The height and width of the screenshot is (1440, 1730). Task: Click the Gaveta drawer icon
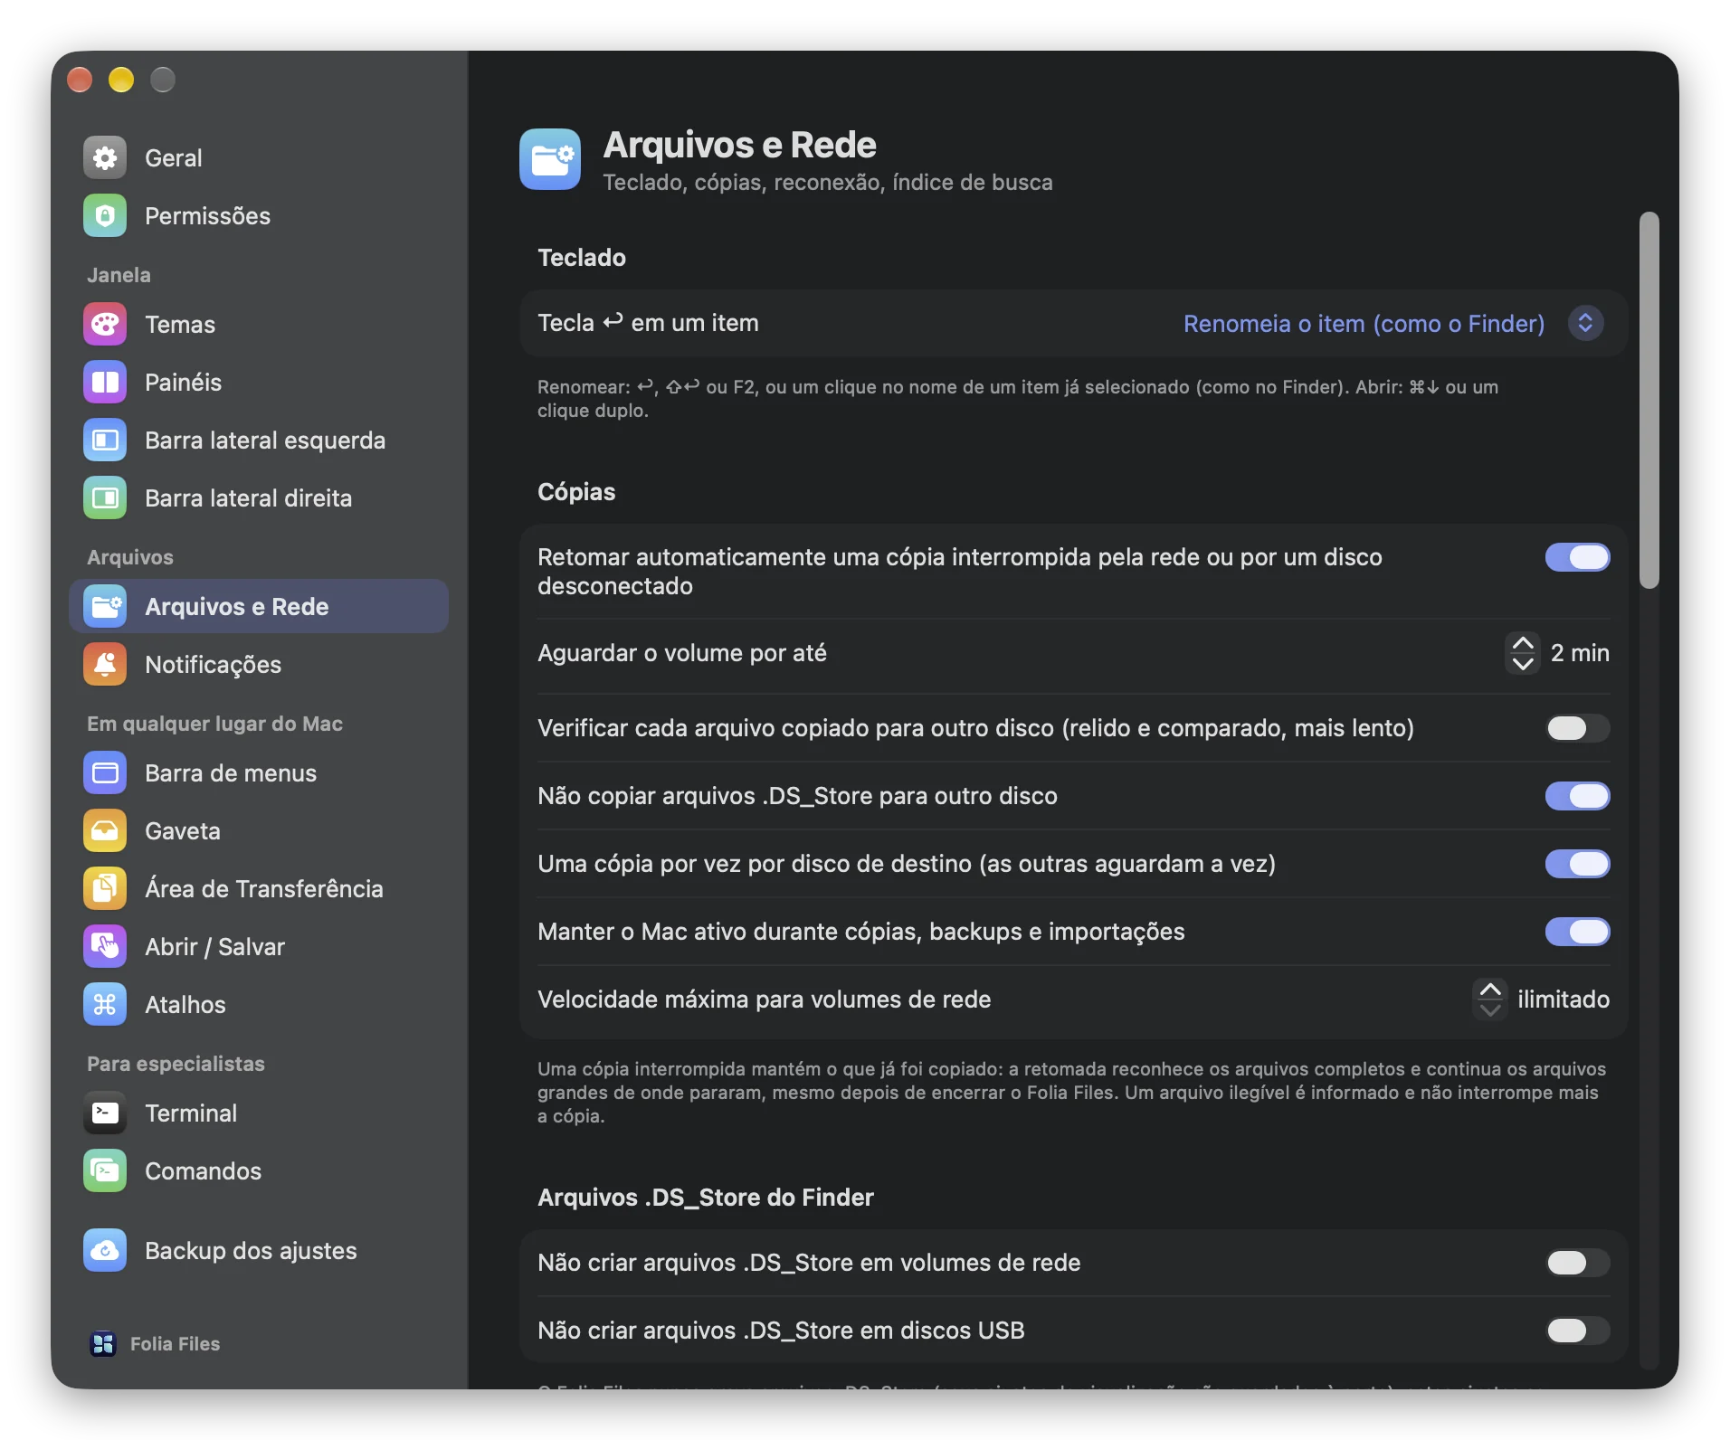[105, 831]
